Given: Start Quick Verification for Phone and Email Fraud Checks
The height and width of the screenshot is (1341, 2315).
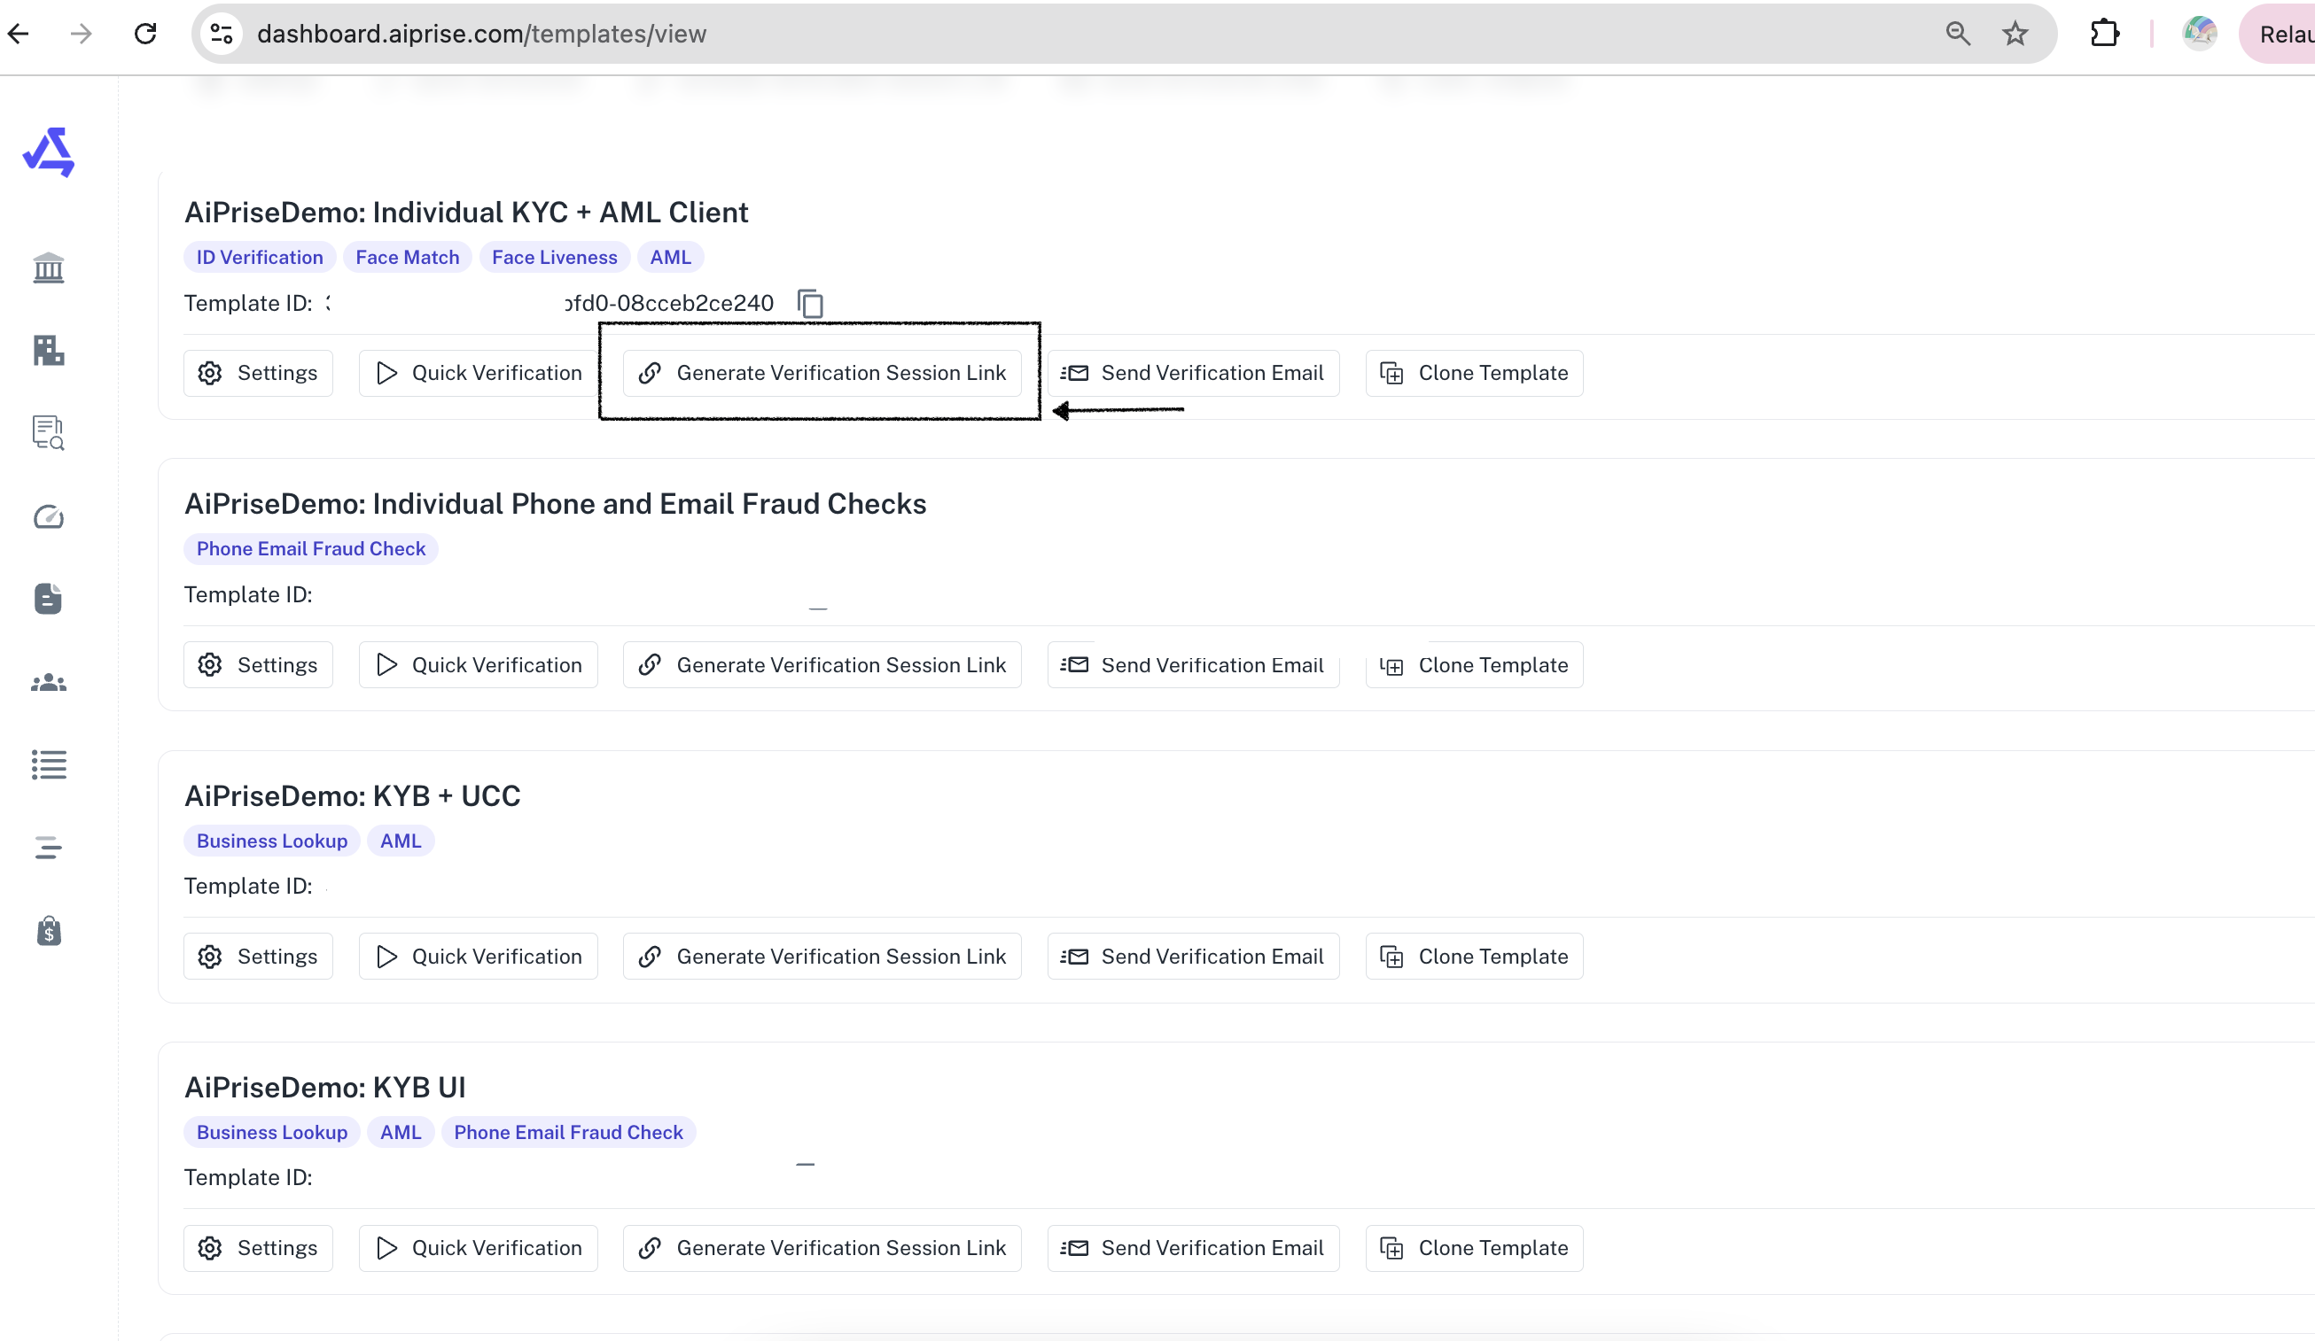Looking at the screenshot, I should tap(478, 664).
